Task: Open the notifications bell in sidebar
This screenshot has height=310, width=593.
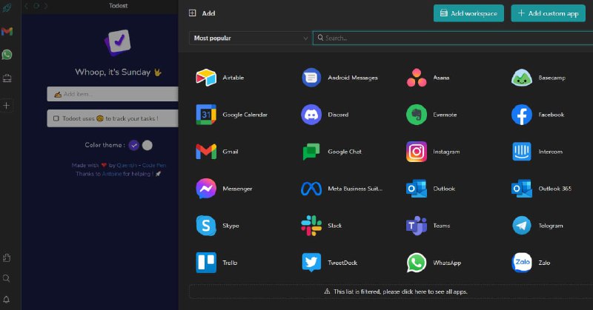Action: [x=7, y=300]
